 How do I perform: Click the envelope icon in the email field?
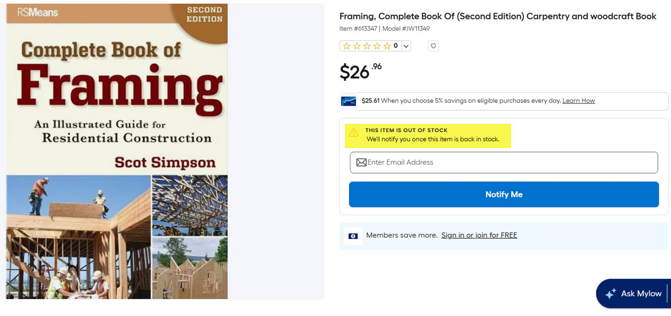[x=361, y=162]
